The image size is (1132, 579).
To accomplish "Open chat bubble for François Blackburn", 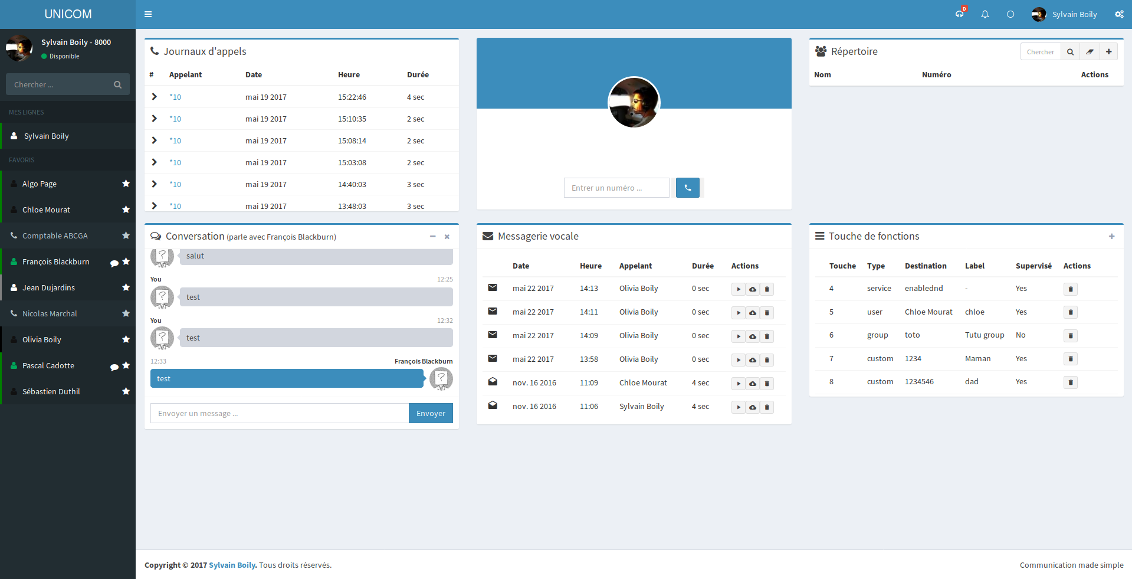I will point(114,263).
